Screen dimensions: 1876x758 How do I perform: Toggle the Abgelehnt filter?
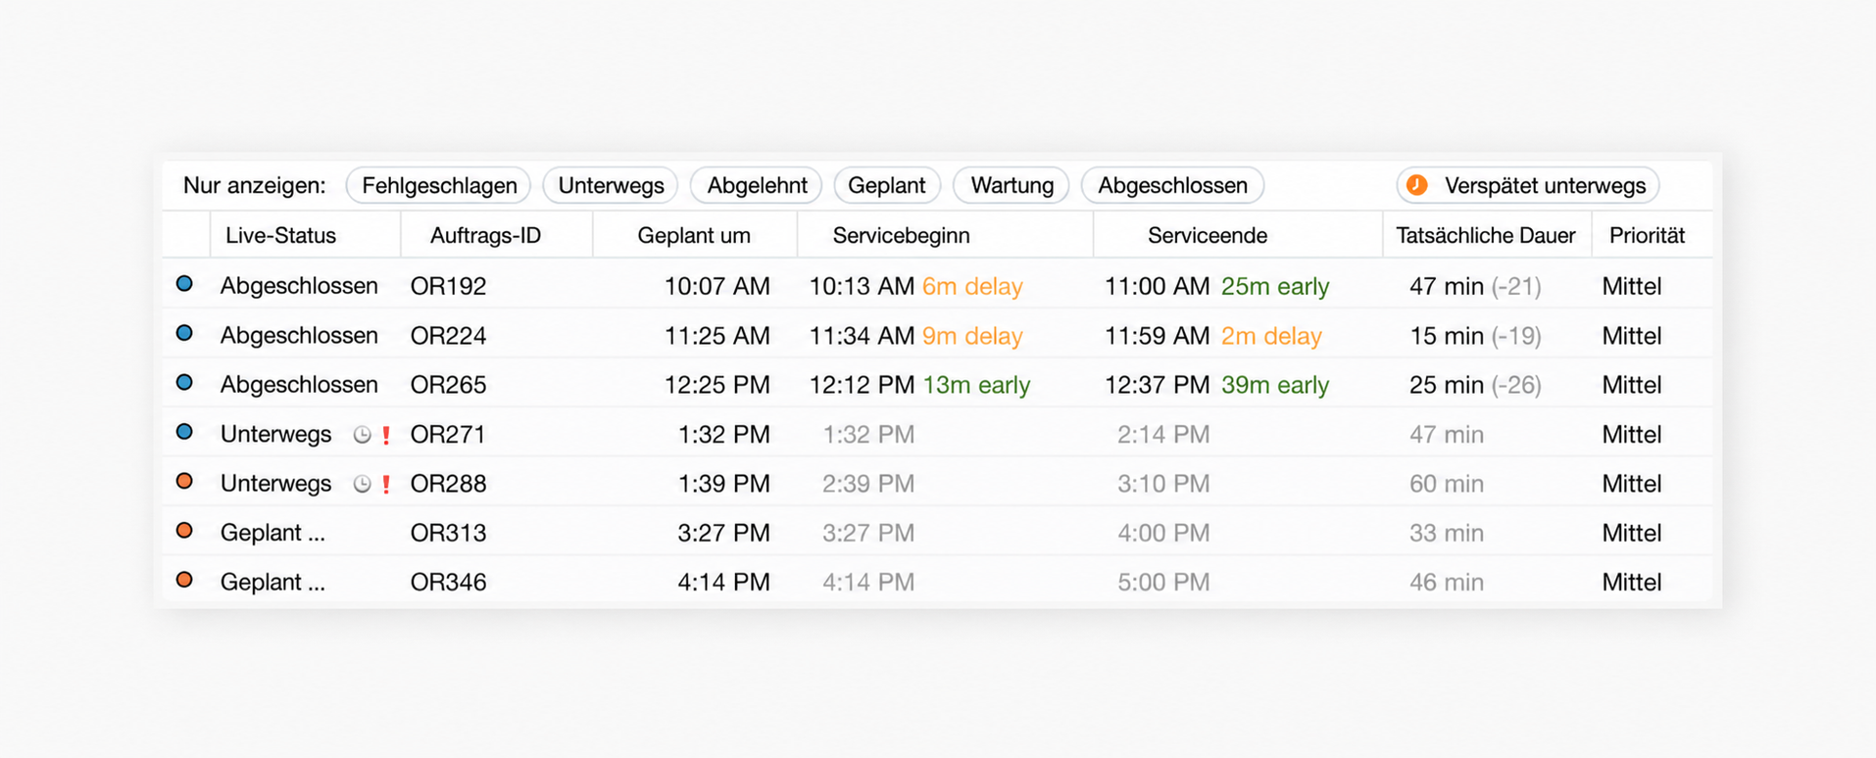757,185
